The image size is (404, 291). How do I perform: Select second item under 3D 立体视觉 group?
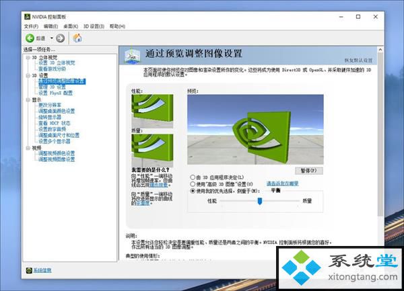[52, 69]
